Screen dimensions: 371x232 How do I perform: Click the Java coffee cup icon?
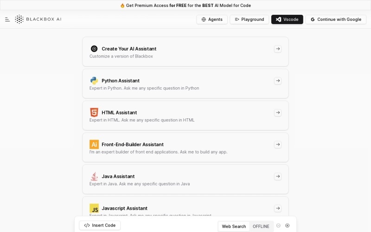coord(94,176)
